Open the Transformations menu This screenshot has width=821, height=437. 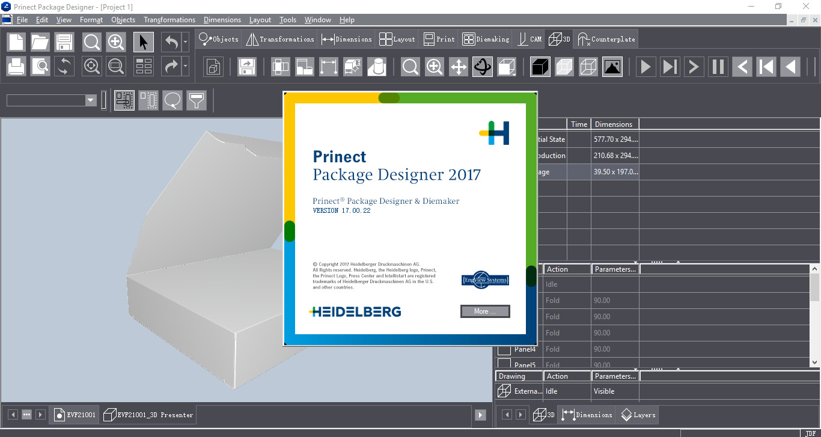coord(169,20)
